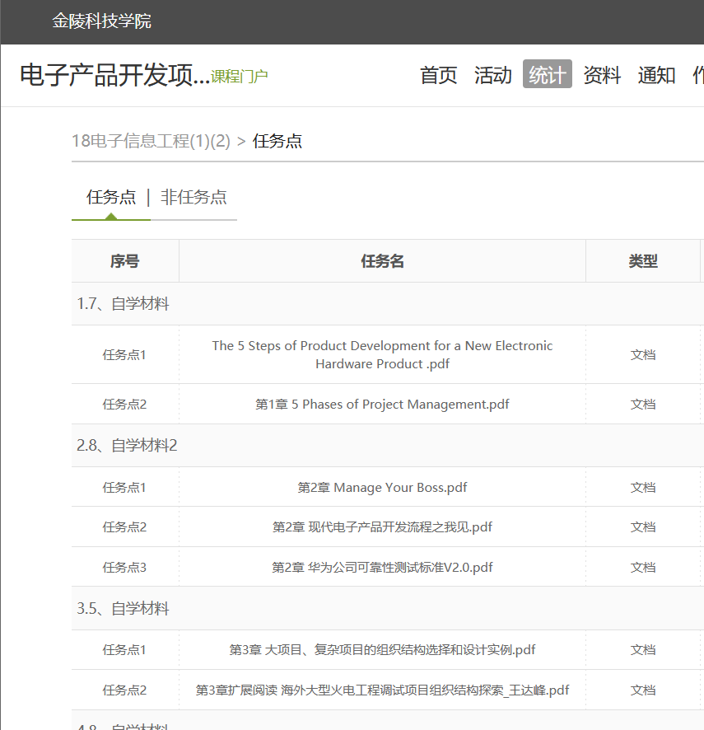Open 第2章 Manage Your Boss.pdf
This screenshot has height=730, width=704.
(382, 488)
